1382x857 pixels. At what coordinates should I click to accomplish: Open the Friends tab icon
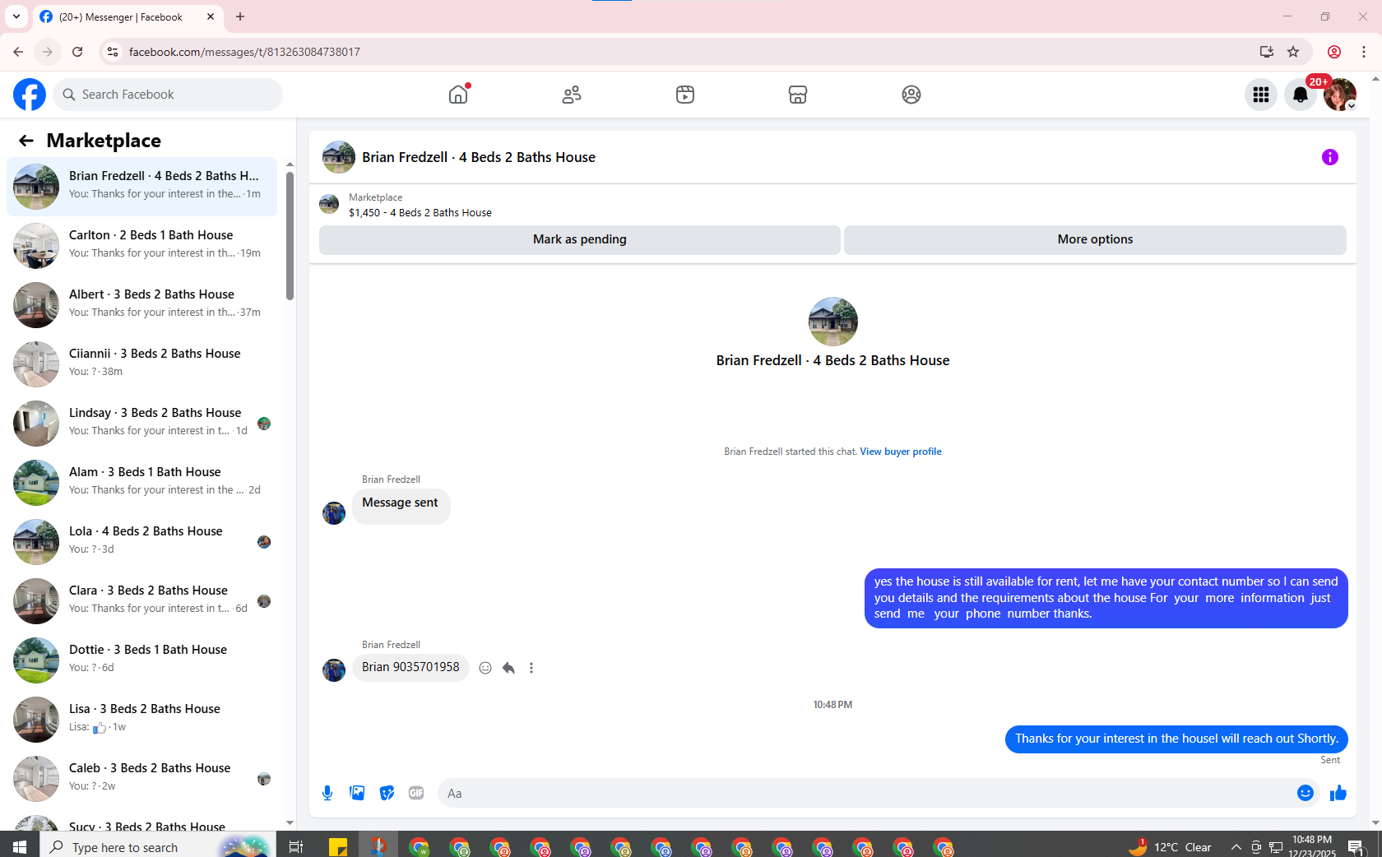tap(572, 95)
